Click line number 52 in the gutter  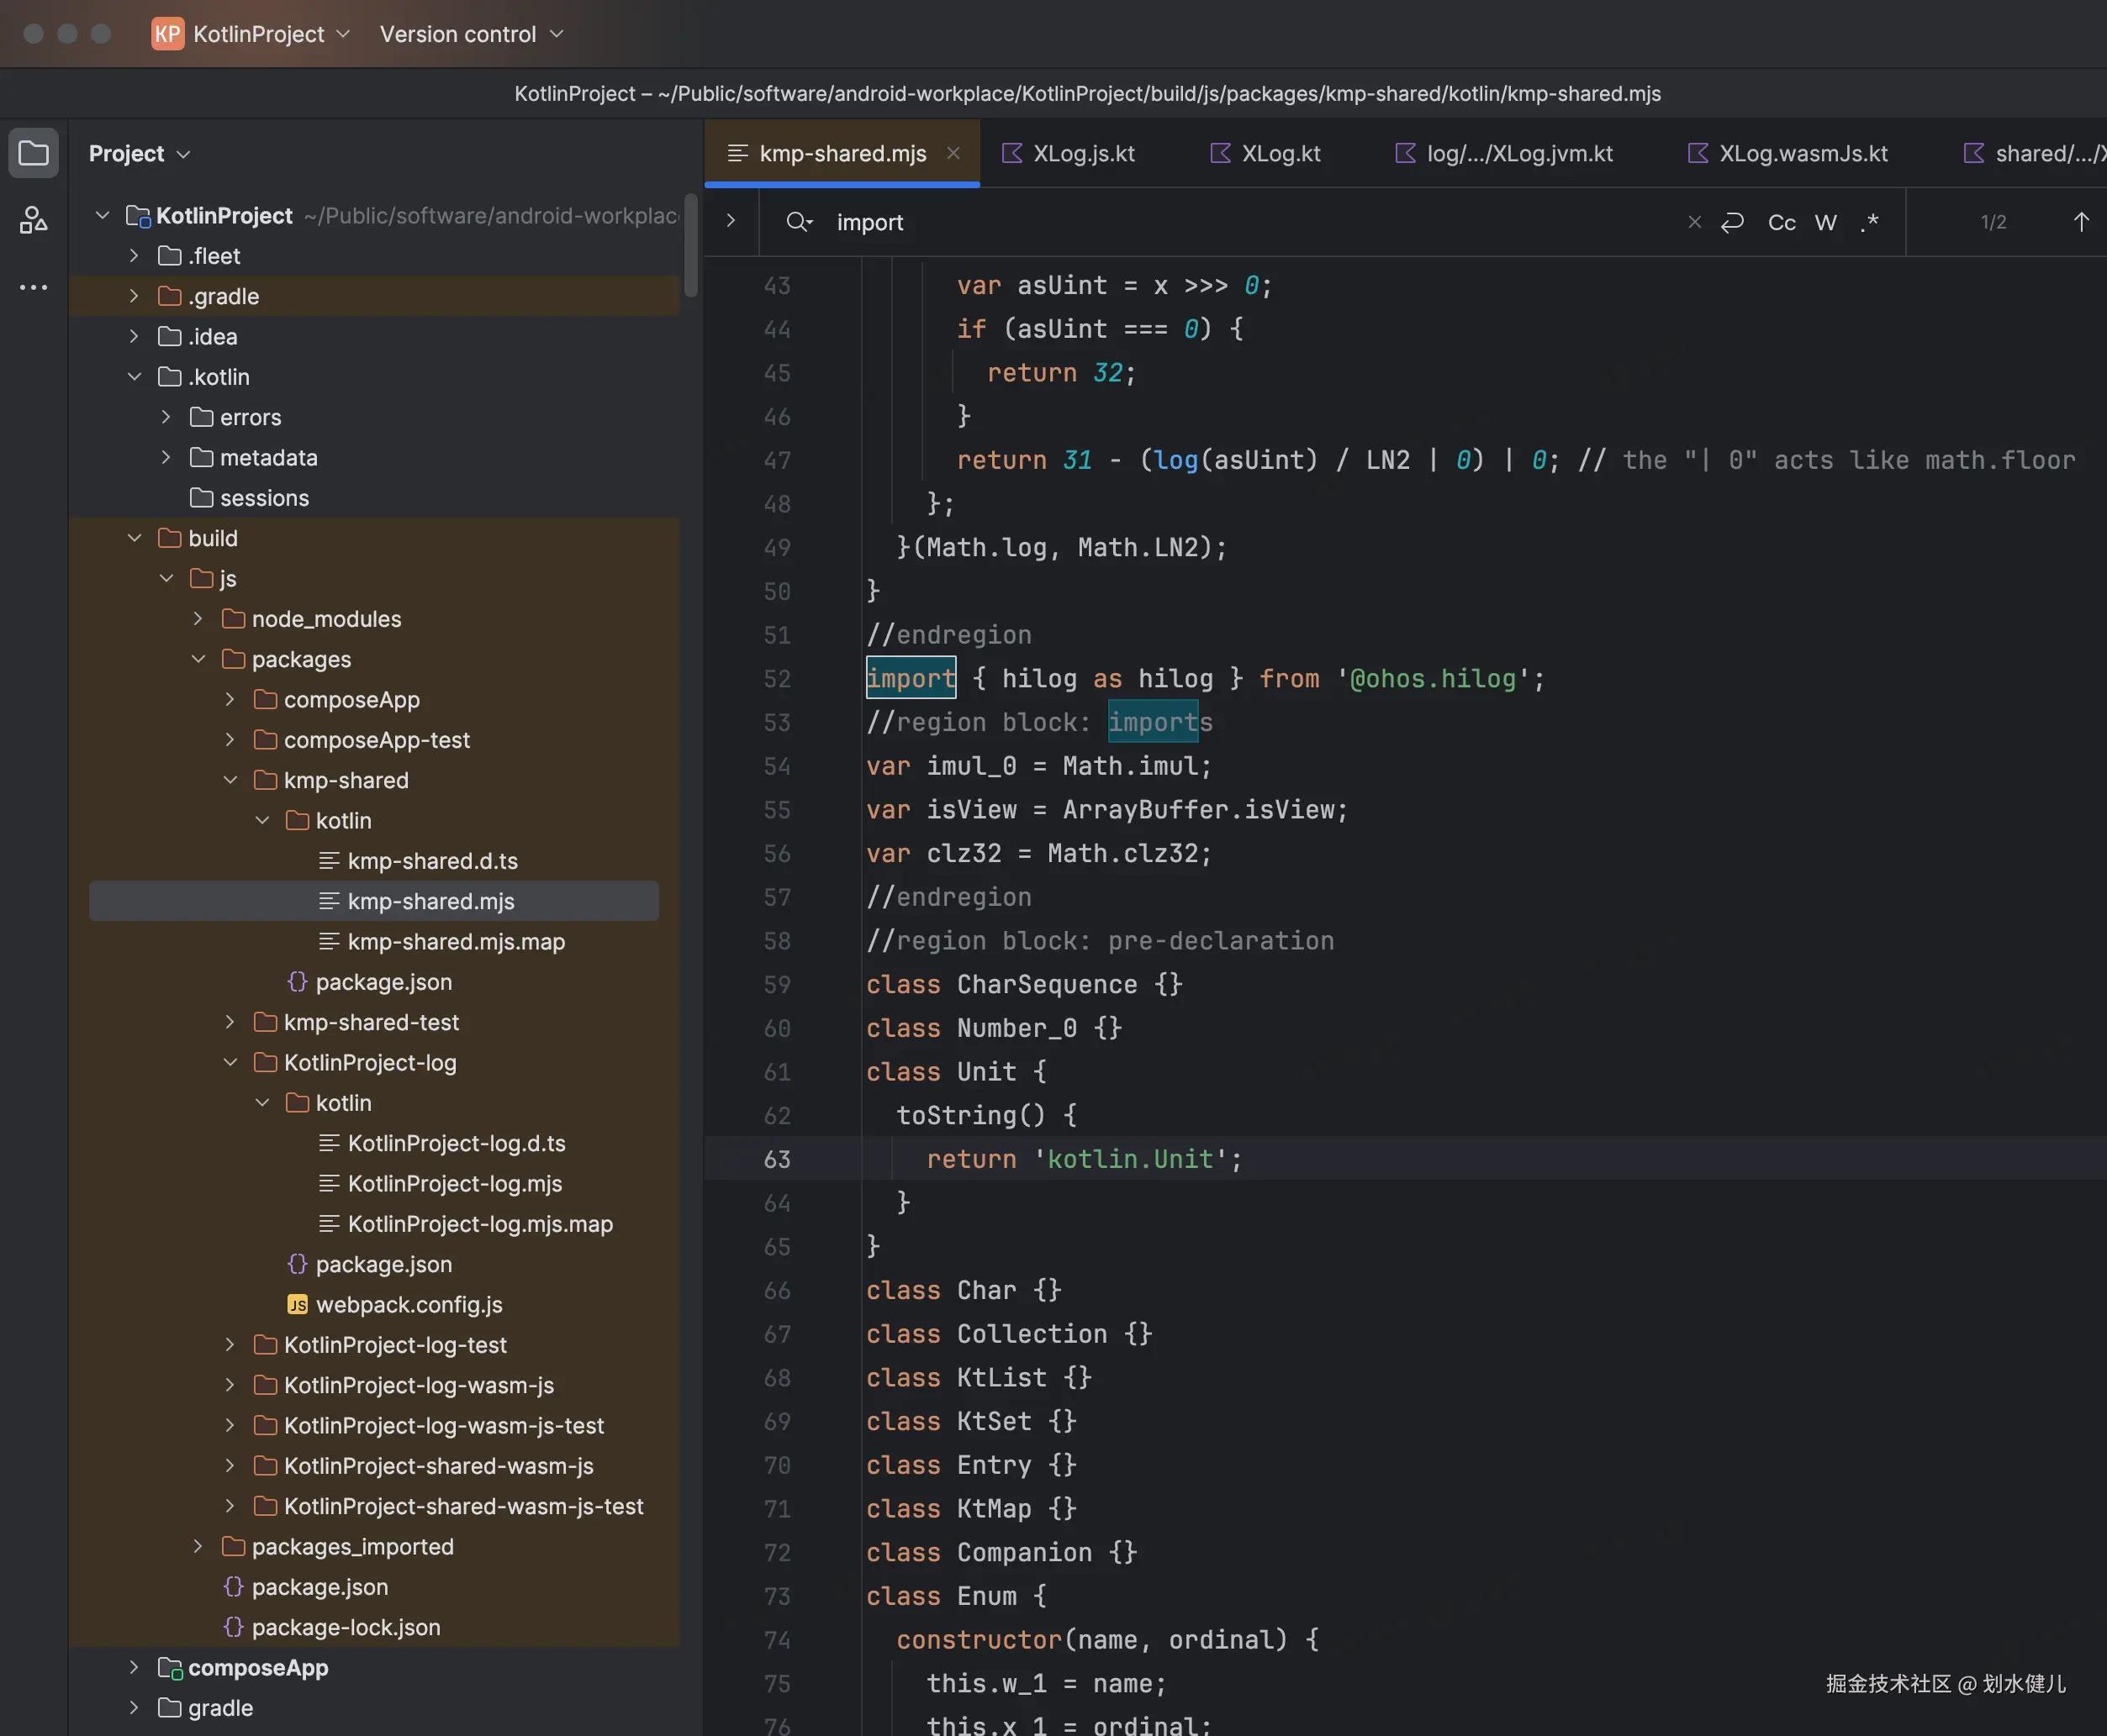pyautogui.click(x=778, y=679)
